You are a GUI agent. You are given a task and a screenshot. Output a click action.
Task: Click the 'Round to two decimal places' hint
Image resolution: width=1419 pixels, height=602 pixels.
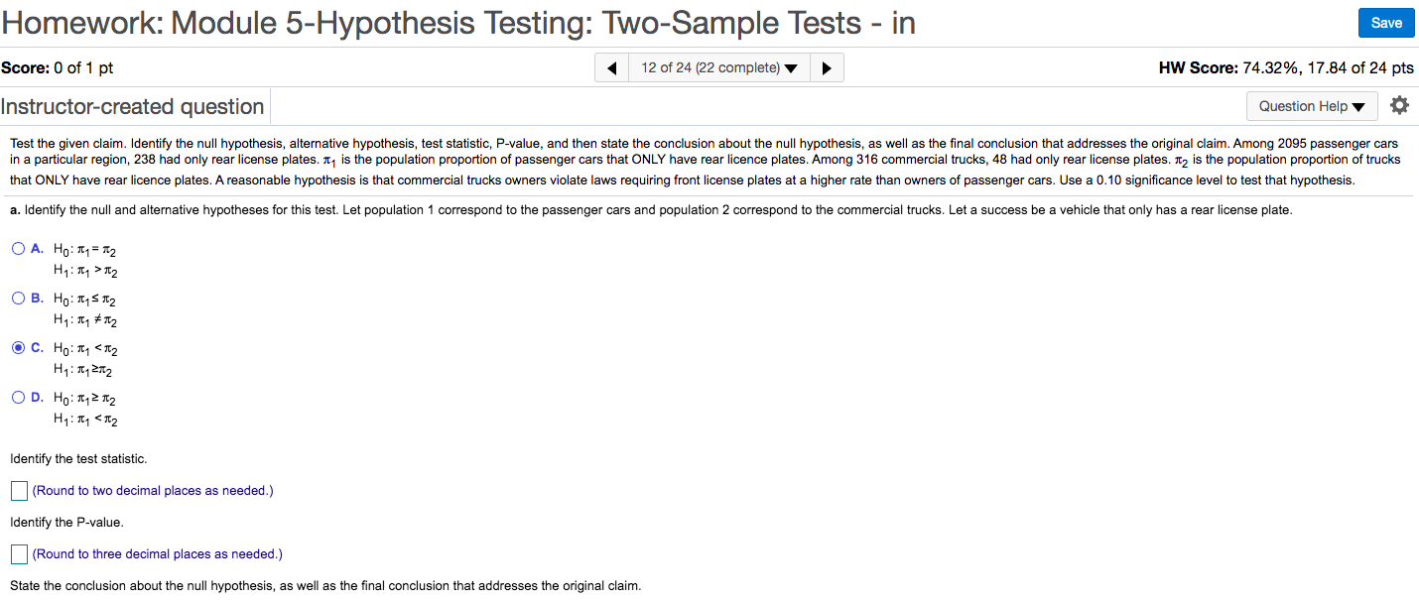click(153, 491)
